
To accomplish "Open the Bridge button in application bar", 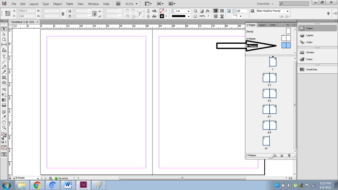I will click(118, 4).
